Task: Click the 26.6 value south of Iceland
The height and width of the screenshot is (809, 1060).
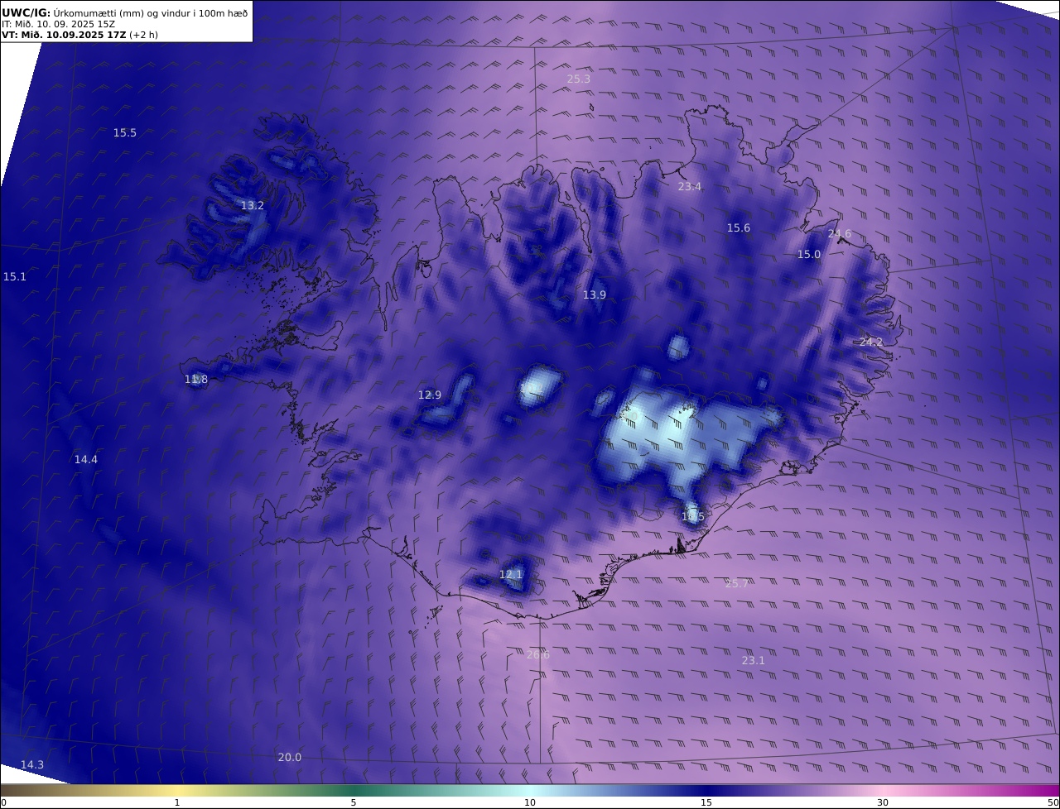Action: (538, 655)
